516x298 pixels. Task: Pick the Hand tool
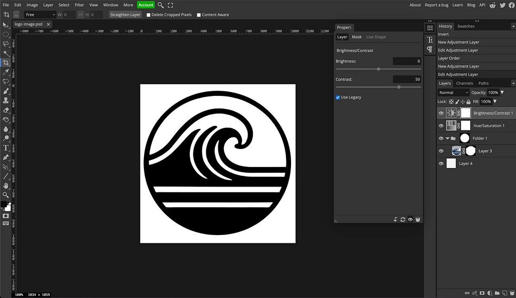click(x=6, y=185)
